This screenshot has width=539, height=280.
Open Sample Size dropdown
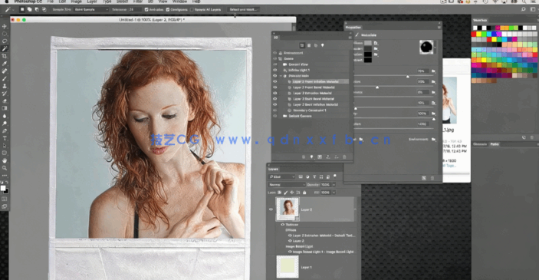pyautogui.click(x=91, y=10)
